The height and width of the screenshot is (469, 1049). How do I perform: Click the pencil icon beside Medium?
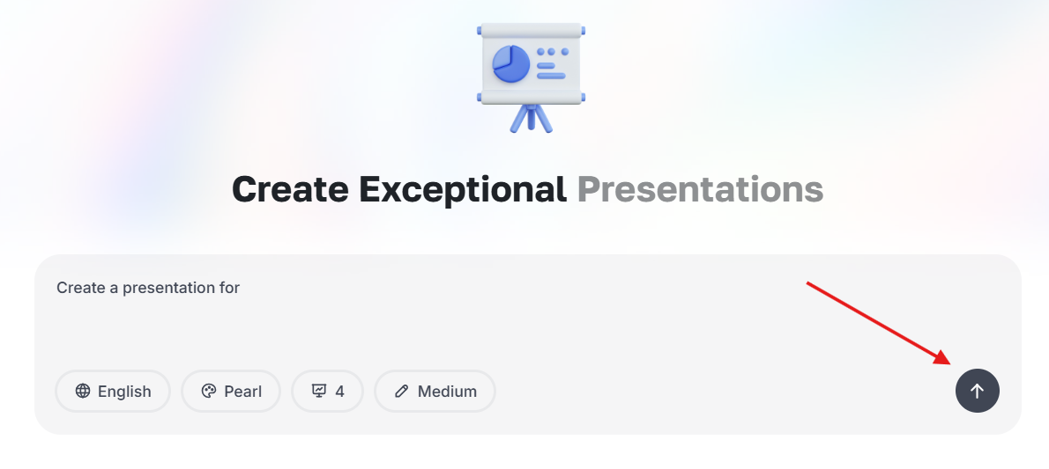[401, 391]
